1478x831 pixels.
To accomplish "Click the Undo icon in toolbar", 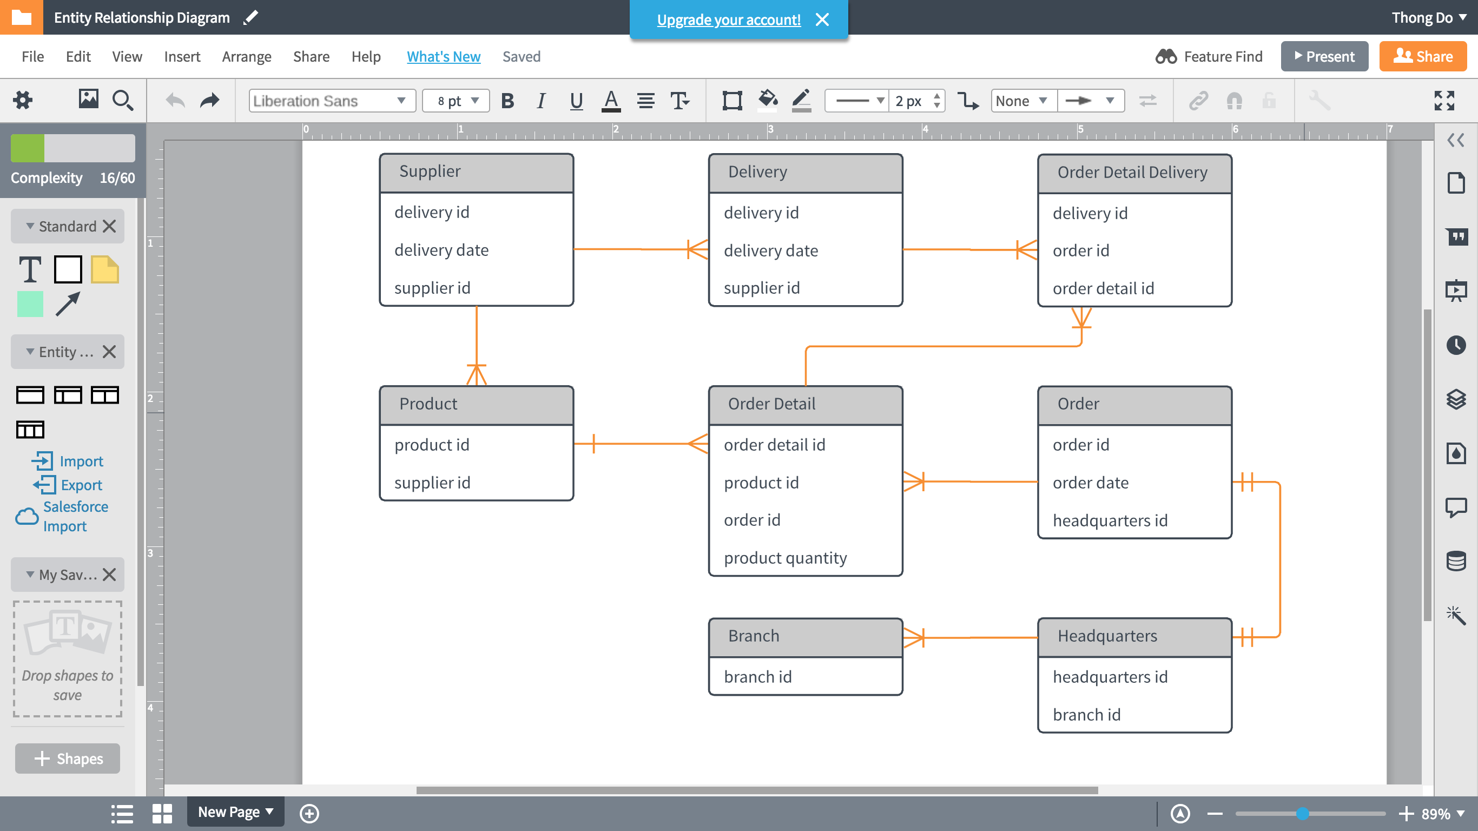I will click(175, 100).
